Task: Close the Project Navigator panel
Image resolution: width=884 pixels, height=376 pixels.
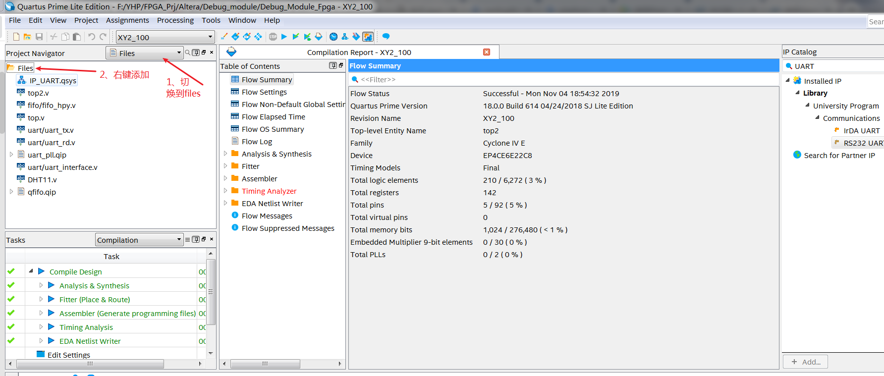Action: [212, 52]
